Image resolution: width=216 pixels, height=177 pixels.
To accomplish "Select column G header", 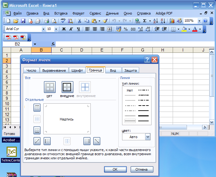I will pyautogui.click(x=142, y=50).
